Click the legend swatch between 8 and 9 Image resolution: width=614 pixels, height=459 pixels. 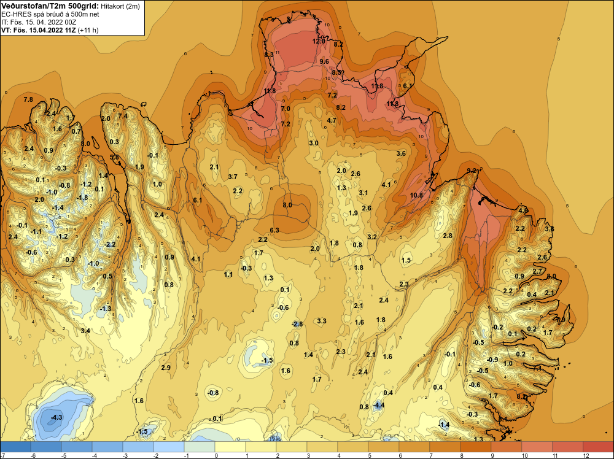point(476,447)
